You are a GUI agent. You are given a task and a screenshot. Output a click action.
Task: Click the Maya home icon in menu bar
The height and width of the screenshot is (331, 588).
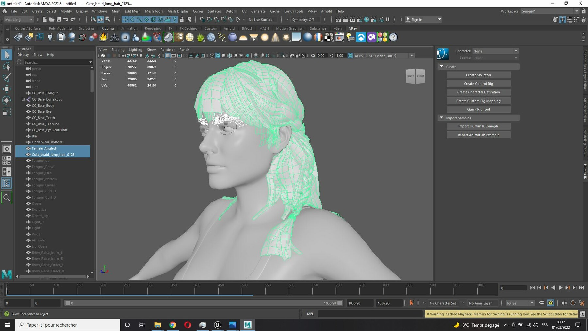coord(5,11)
